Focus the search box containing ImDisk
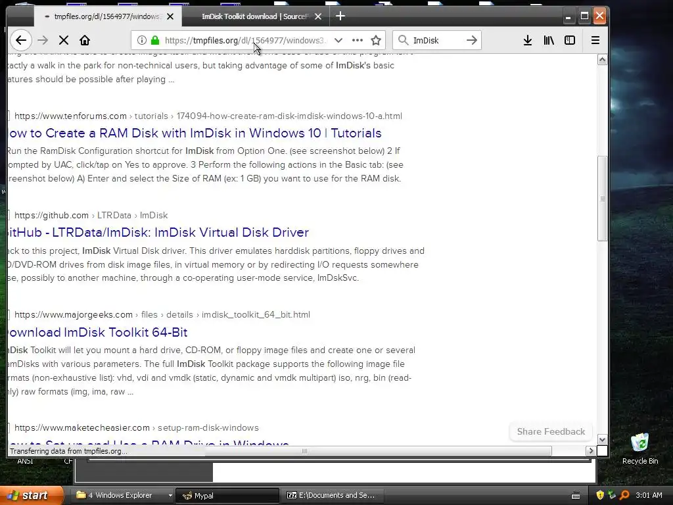Viewport: 673px width, 505px height. [x=437, y=40]
